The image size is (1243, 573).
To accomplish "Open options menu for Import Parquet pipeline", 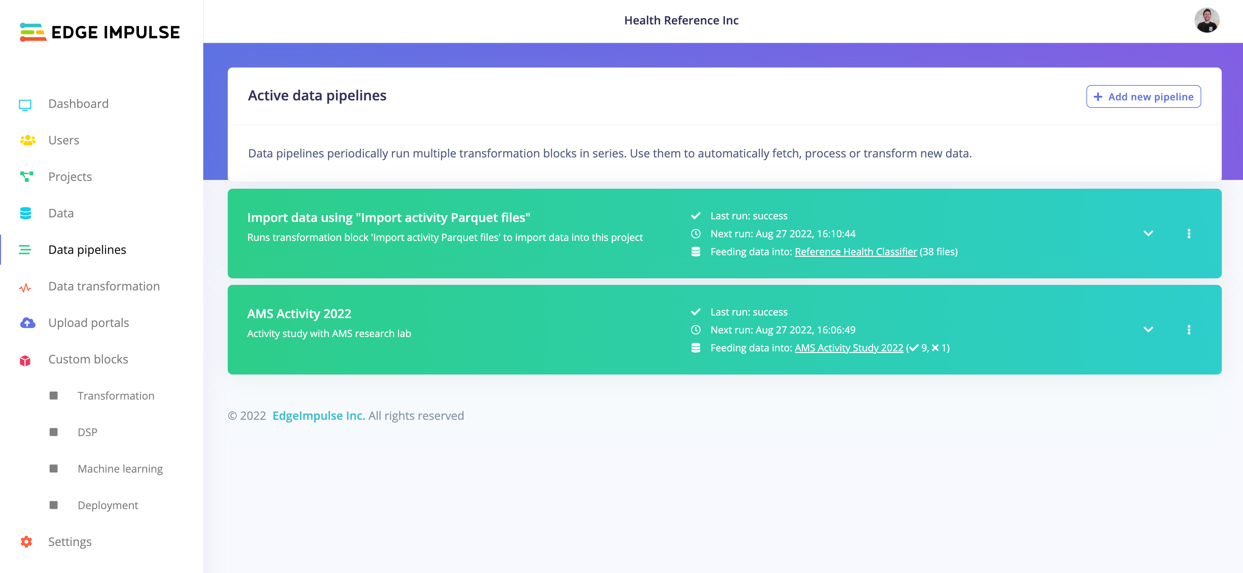I will pos(1189,234).
